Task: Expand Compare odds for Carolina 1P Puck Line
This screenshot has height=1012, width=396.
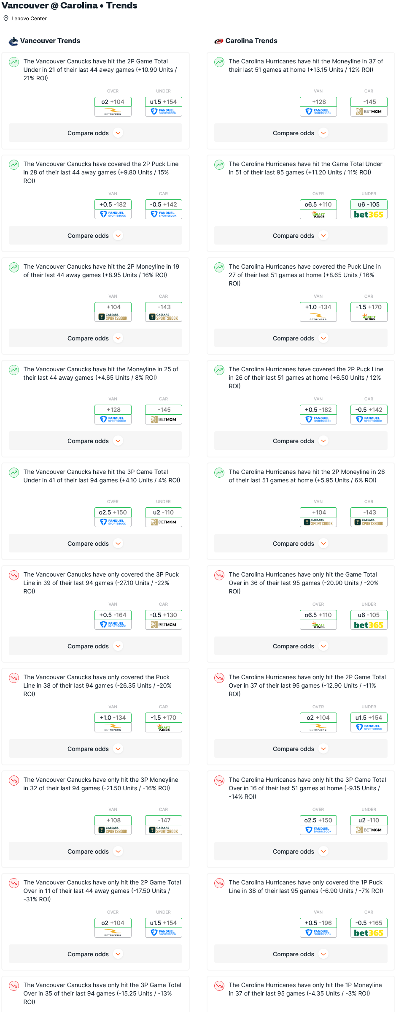Action: pos(301,954)
